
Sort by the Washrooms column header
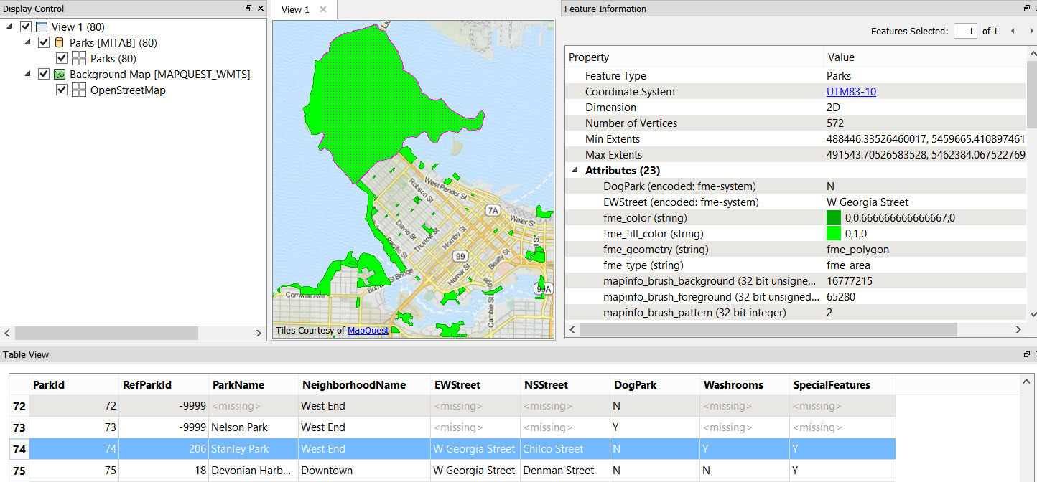[x=745, y=384]
